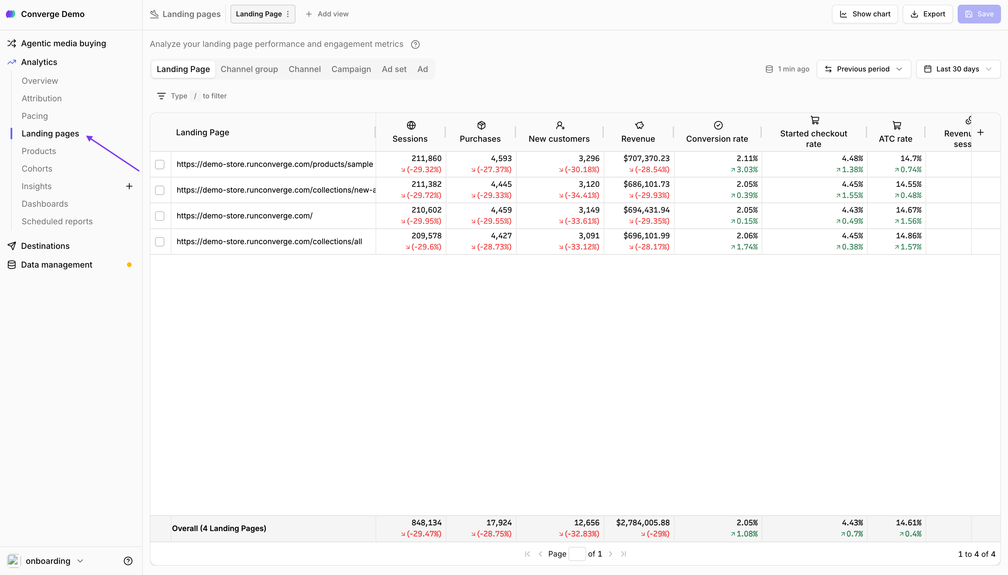The width and height of the screenshot is (1008, 575).
Task: Click the Type / to filter field
Action: (199, 96)
